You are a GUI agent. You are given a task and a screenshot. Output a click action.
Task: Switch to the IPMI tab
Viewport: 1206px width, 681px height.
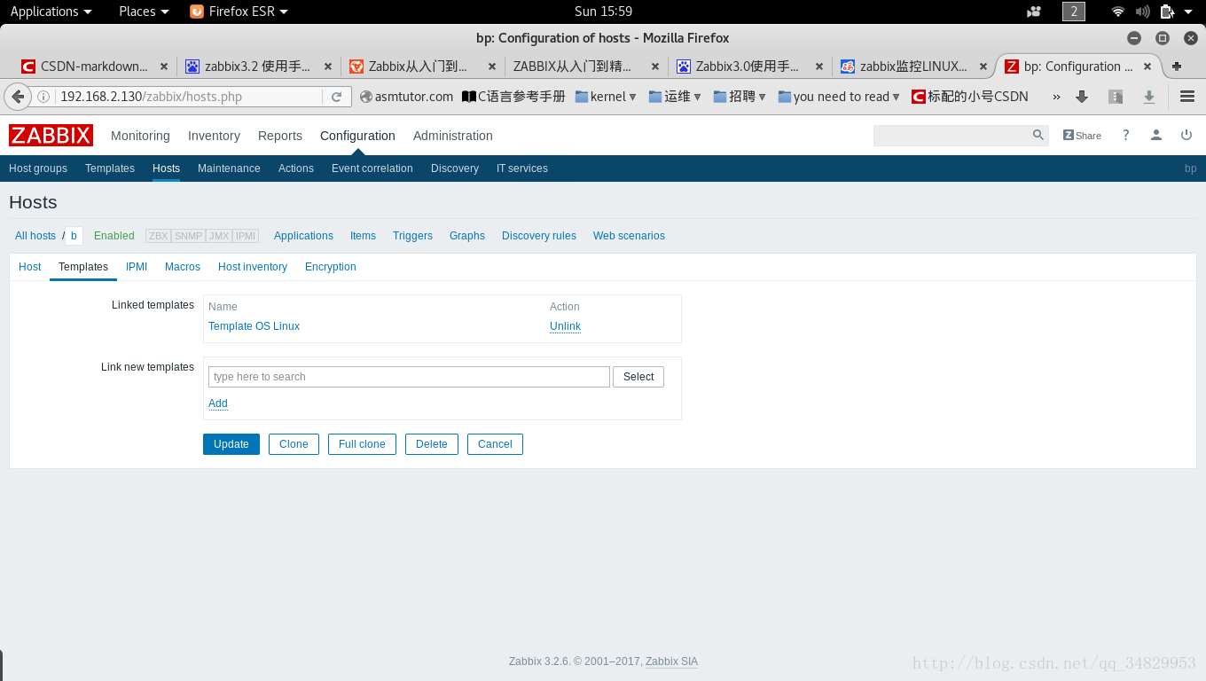coord(137,267)
